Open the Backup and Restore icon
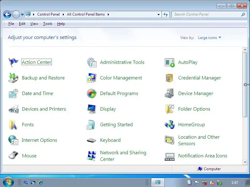 (13, 78)
